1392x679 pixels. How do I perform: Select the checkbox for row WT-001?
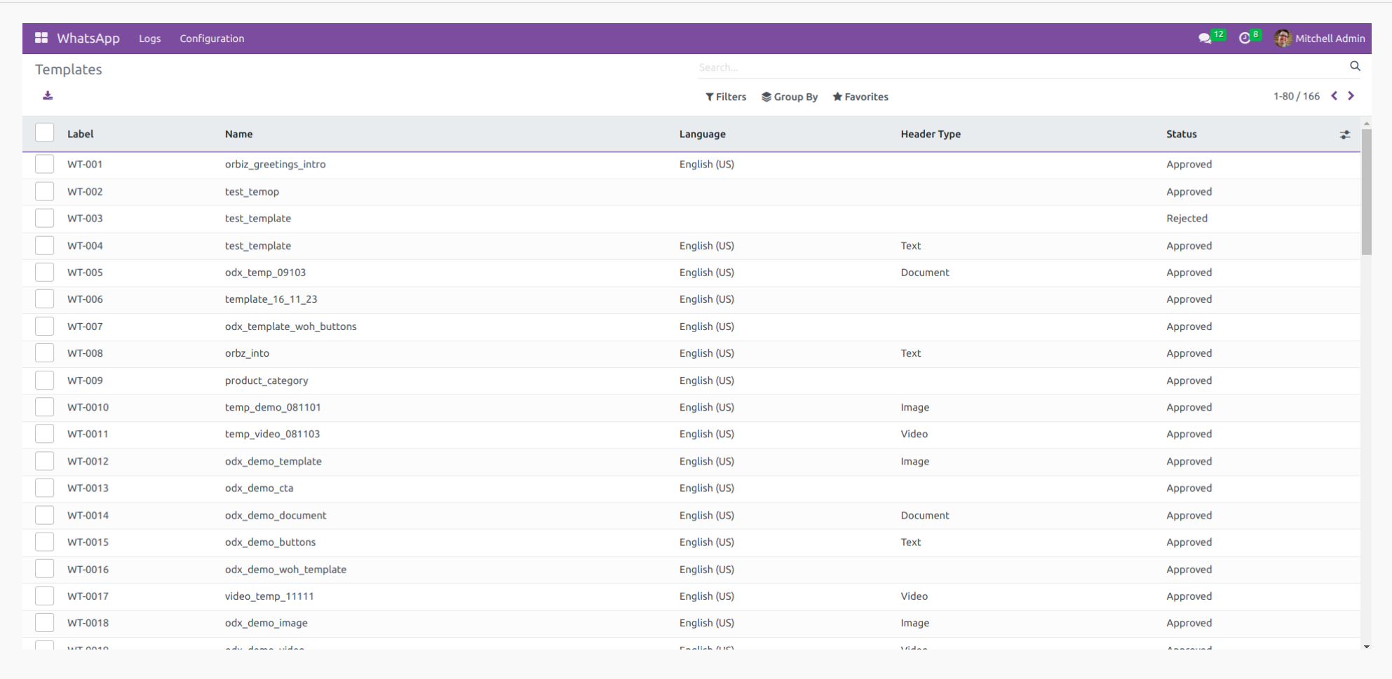[44, 164]
